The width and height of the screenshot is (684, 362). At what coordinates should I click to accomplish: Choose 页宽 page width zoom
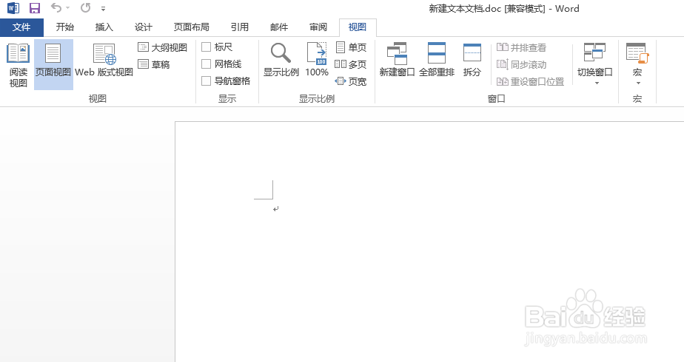[x=351, y=81]
